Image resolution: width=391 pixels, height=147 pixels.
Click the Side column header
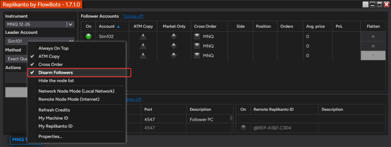(241, 26)
